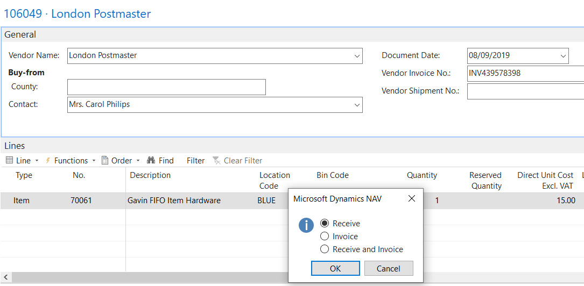Open the Filter menu in Lines toolbar
Screen dimensions: 584x286
195,160
